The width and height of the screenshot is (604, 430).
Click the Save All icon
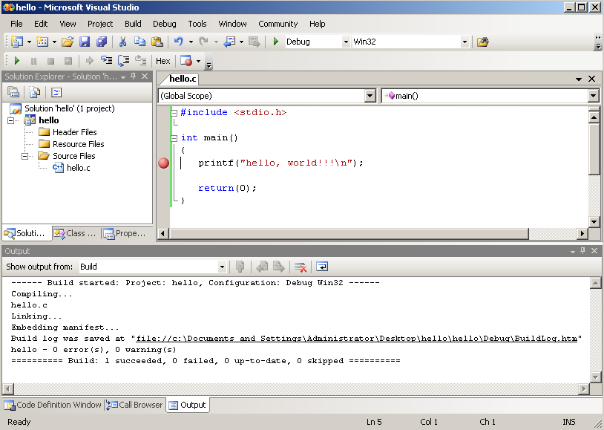102,42
